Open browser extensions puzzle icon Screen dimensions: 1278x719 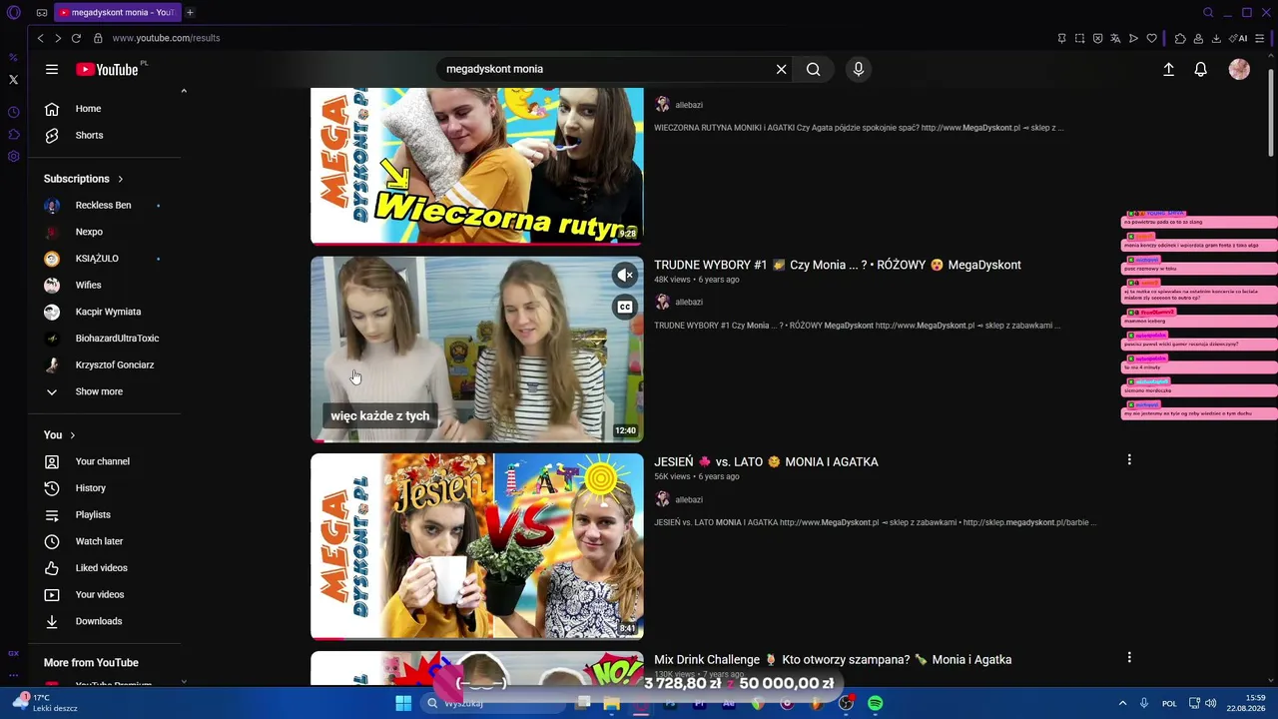click(1180, 38)
